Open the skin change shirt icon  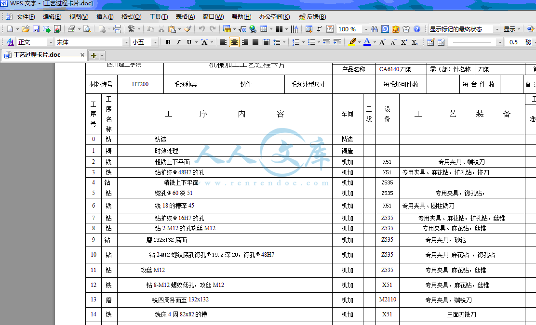tap(406, 29)
